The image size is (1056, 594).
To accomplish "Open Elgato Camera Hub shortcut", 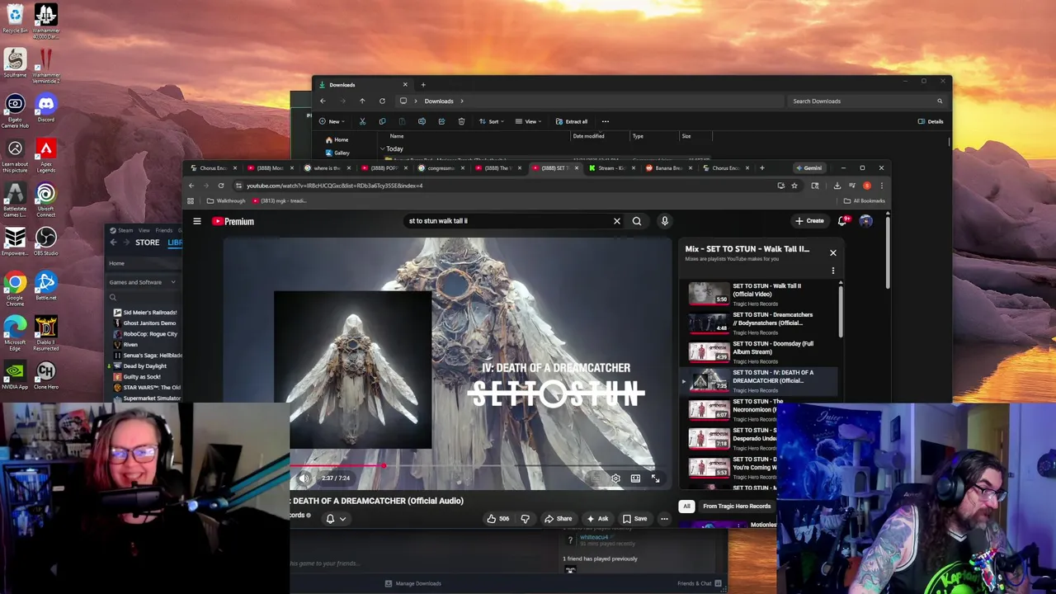I will (15, 111).
